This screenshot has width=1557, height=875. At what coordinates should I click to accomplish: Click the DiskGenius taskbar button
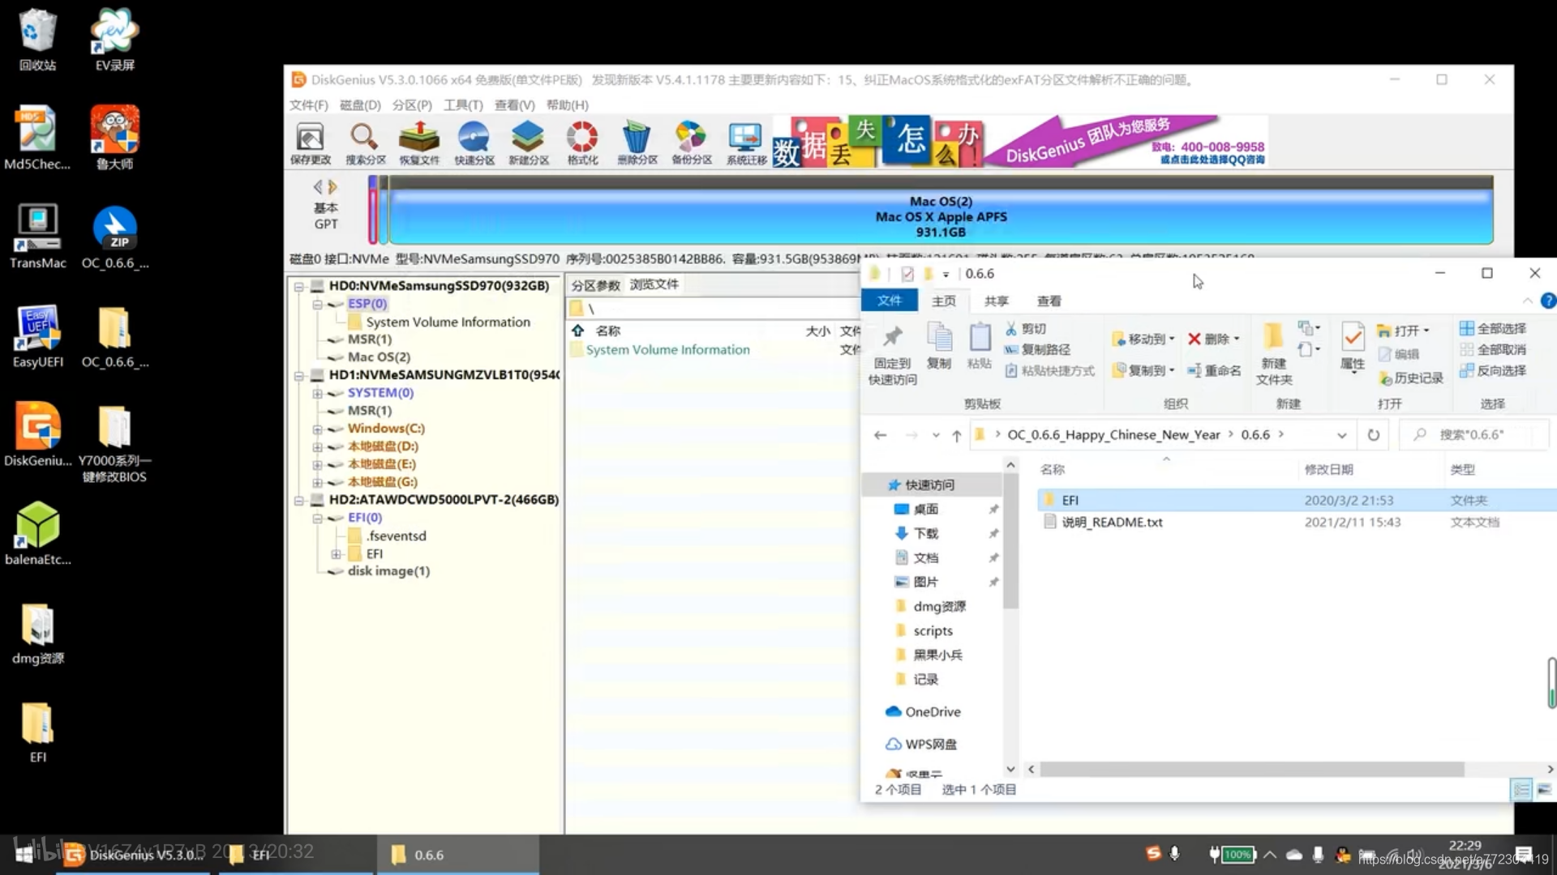click(x=134, y=855)
